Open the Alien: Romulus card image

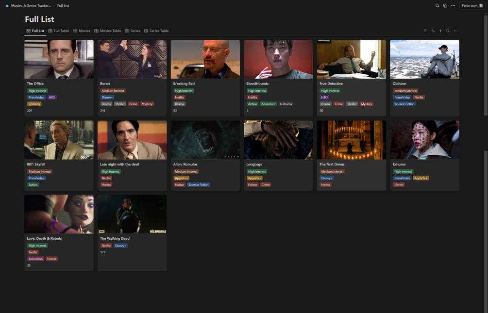(x=205, y=140)
